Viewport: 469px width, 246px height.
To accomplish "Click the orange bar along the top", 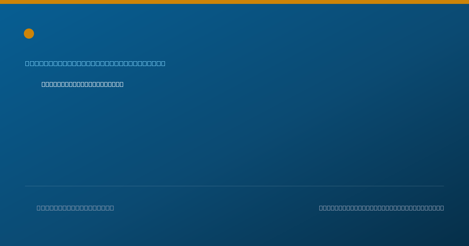I will tap(234, 2).
